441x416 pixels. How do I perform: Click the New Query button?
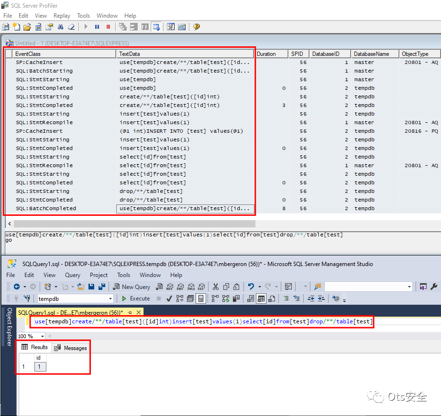pyautogui.click(x=132, y=287)
